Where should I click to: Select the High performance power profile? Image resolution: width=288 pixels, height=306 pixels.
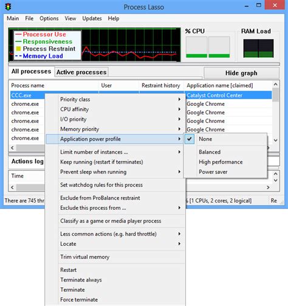click(x=225, y=162)
